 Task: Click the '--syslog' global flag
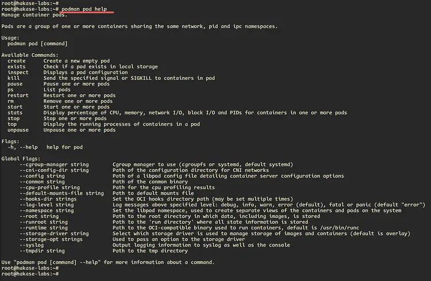click(x=32, y=245)
